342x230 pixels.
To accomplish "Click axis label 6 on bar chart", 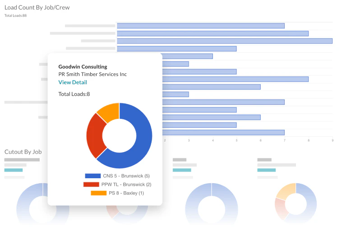I will click(260, 140).
